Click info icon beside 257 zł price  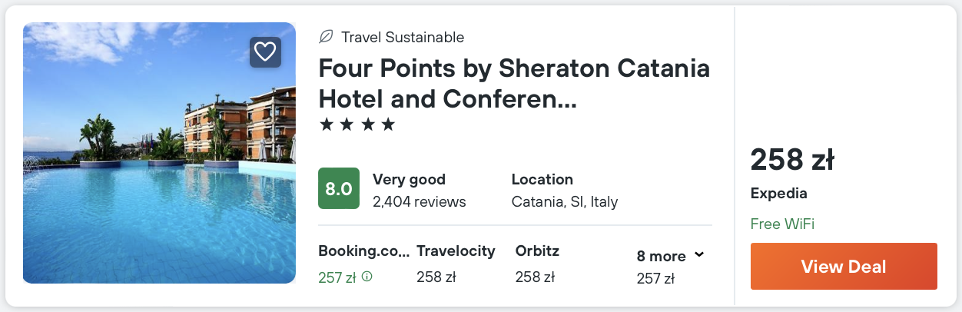367,277
